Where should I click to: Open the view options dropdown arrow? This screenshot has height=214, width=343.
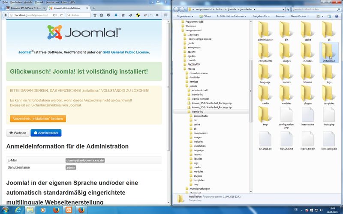[322, 16]
